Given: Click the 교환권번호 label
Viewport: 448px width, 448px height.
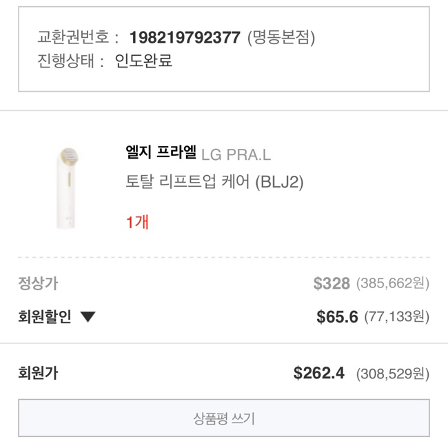Looking at the screenshot, I should coord(73,37).
